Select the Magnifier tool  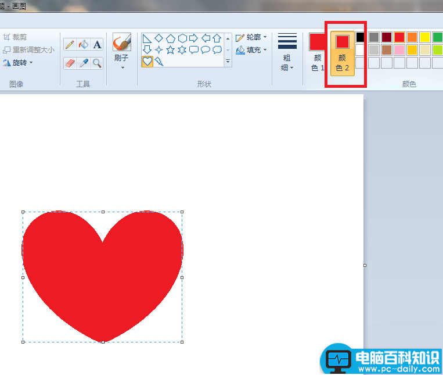[x=97, y=63]
